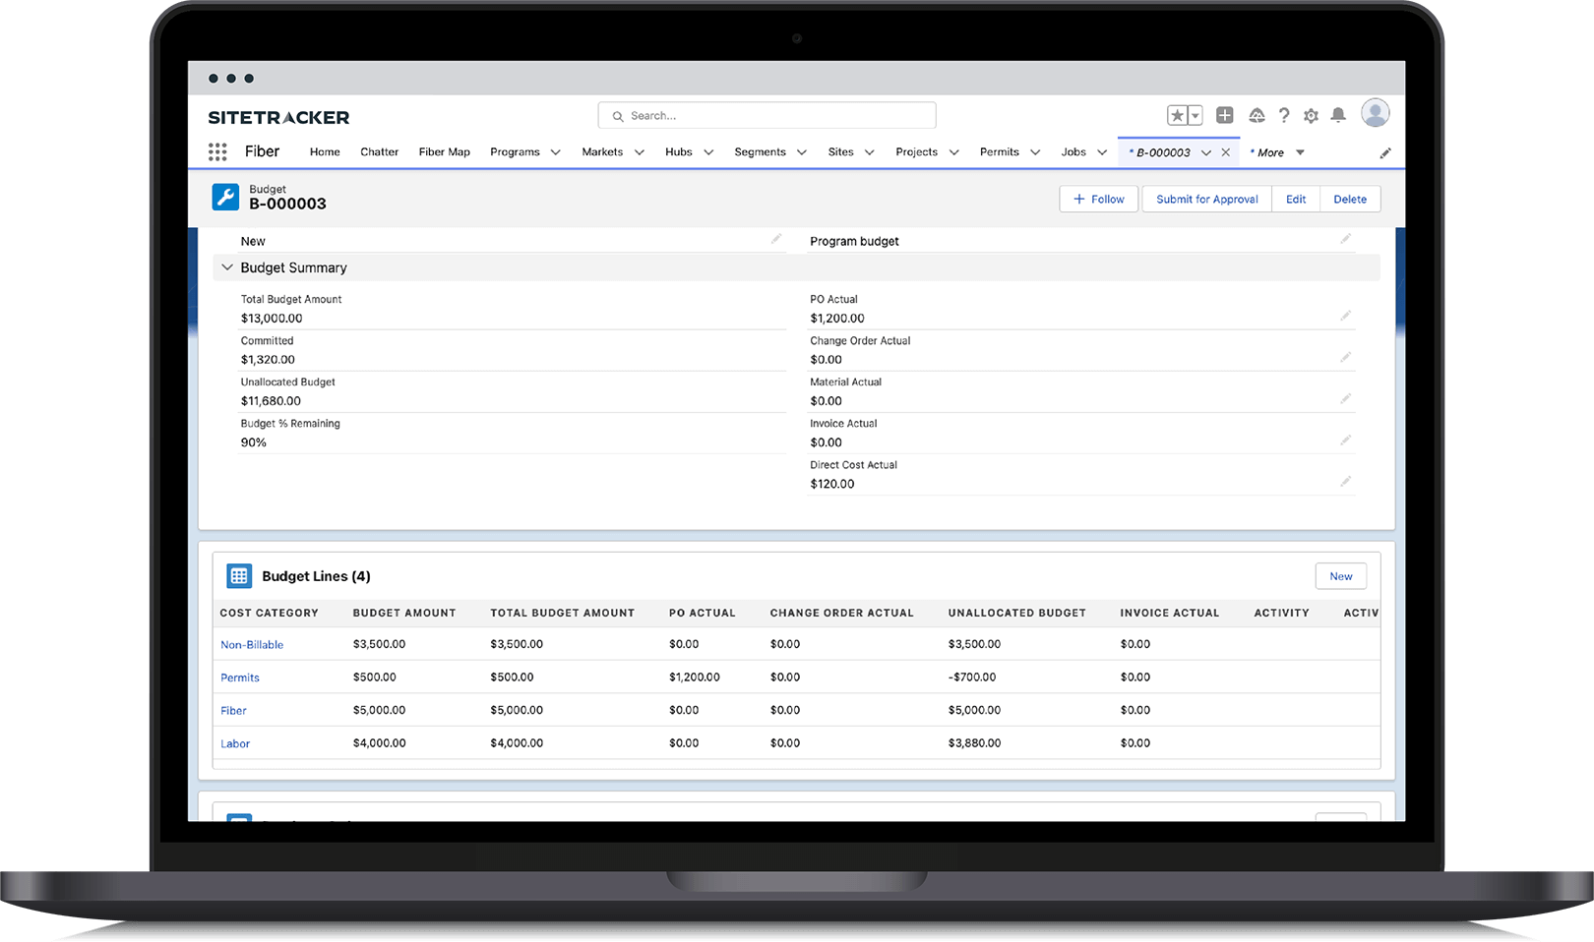
Task: Open the Salesforce help question mark icon
Action: [x=1284, y=115]
